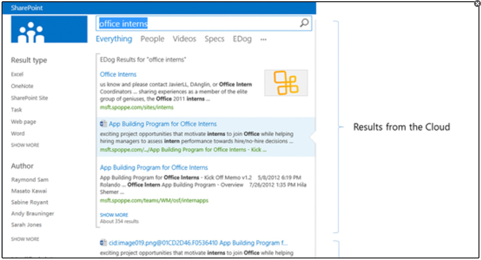The height and width of the screenshot is (260, 481).
Task: Filter by author Raymond Sam
Action: pos(30,180)
